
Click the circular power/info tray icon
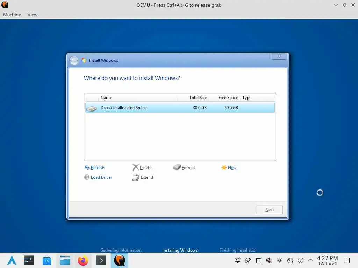point(301,260)
